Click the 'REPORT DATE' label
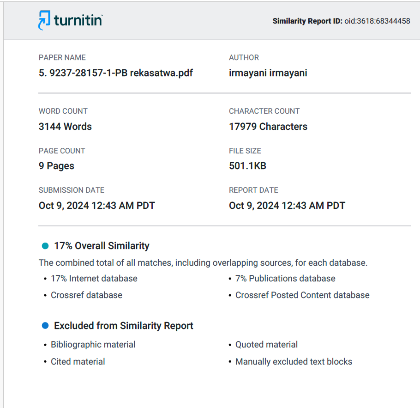The width and height of the screenshot is (420, 408). (253, 190)
